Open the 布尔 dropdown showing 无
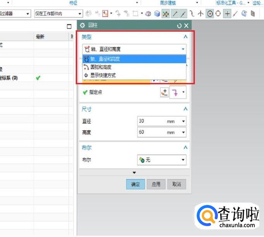 [x=161, y=160]
